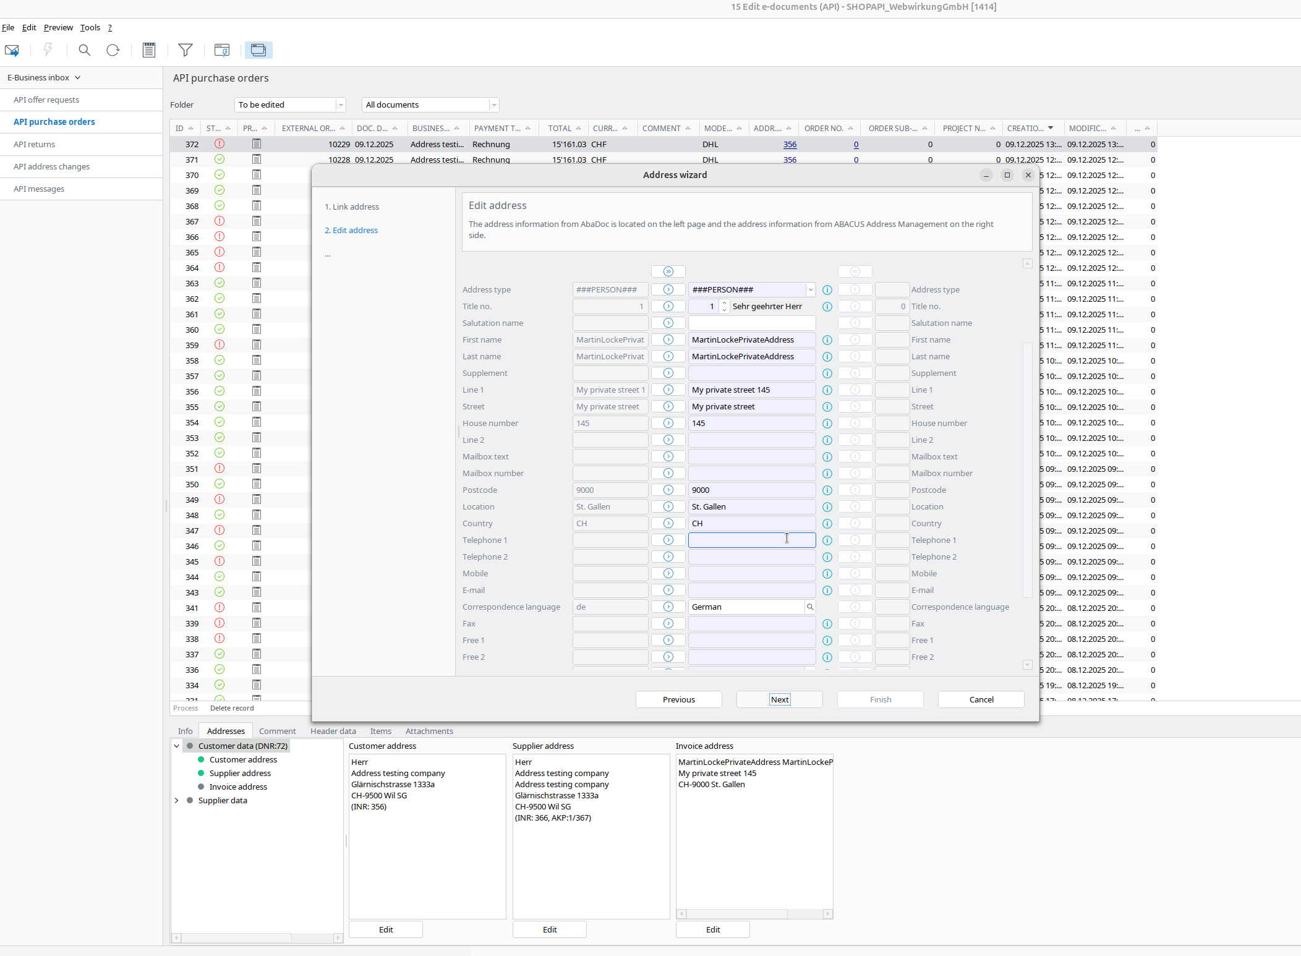This screenshot has width=1301, height=956.
Task: Click the send mail envelope toolbar icon
Action: [x=12, y=50]
